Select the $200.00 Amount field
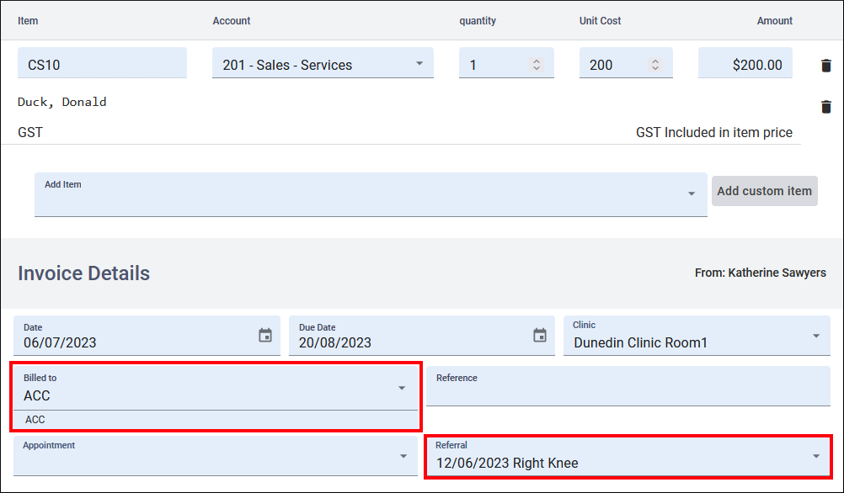This screenshot has height=493, width=844. click(x=745, y=65)
